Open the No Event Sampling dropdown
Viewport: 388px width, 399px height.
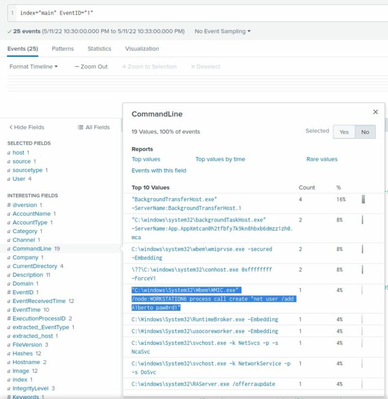tap(223, 31)
